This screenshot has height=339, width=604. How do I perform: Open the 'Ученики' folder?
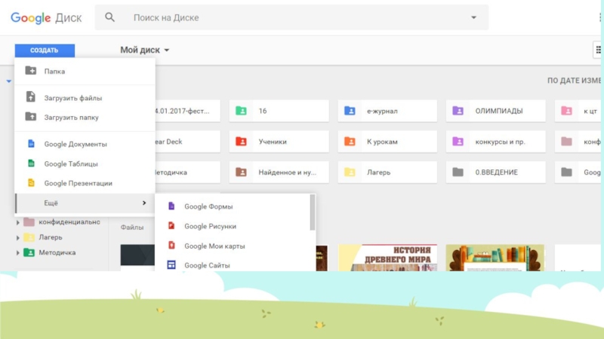click(279, 142)
